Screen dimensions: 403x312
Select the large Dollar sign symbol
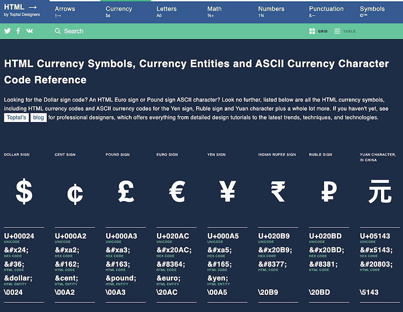click(x=24, y=191)
